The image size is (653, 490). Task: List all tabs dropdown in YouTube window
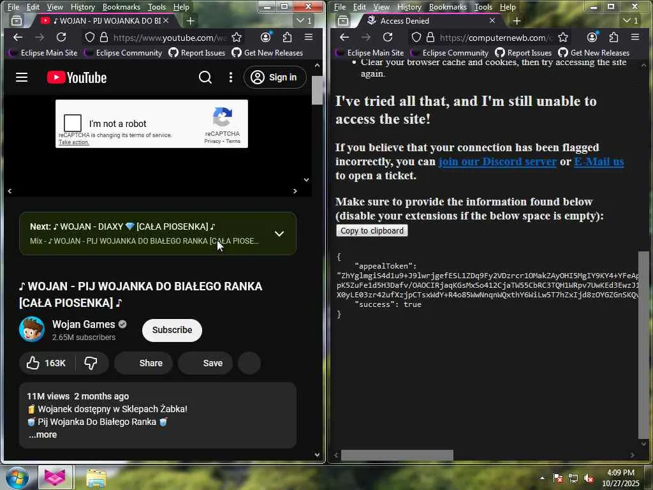[304, 20]
